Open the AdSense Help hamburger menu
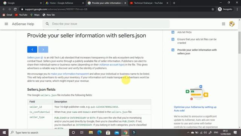Image resolution: width=241 pixels, height=136 pixels. [x=6, y=24]
